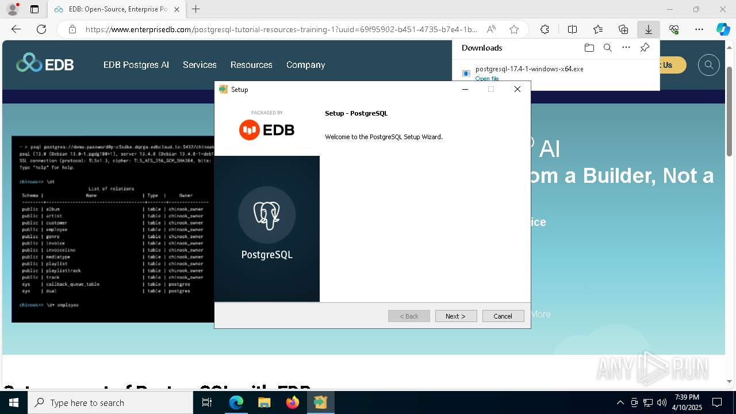Open Edge profile avatar icon
Viewport: 736px width, 414px height.
13,9
